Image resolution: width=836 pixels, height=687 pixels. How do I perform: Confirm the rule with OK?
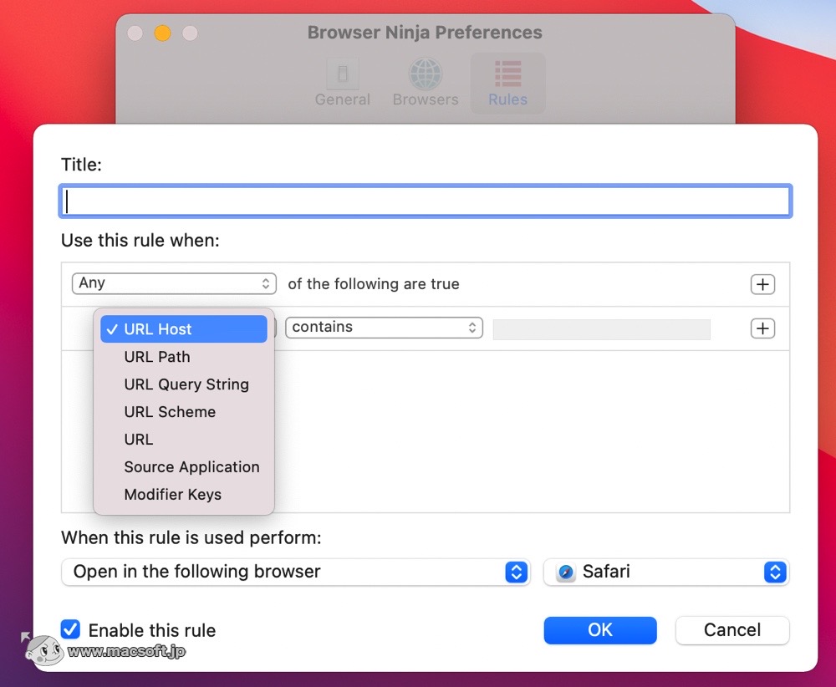point(600,630)
